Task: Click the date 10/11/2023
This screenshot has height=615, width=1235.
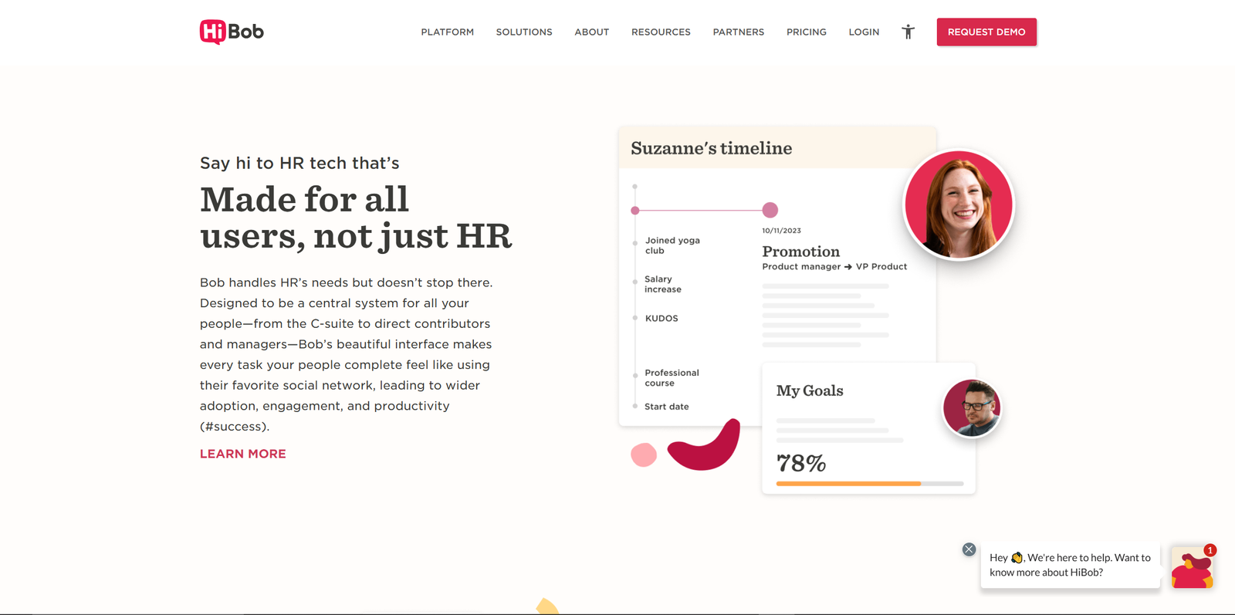Action: coord(781,231)
